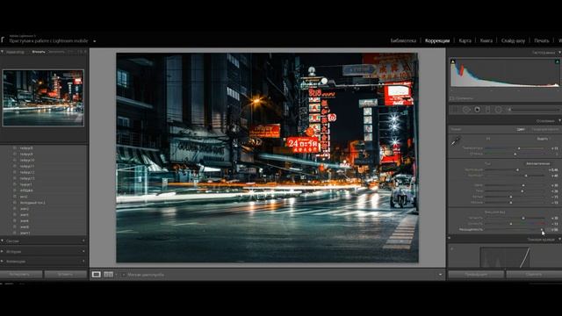Click the tone curve target adjustment tool
The width and height of the screenshot is (562, 316).
452,248
